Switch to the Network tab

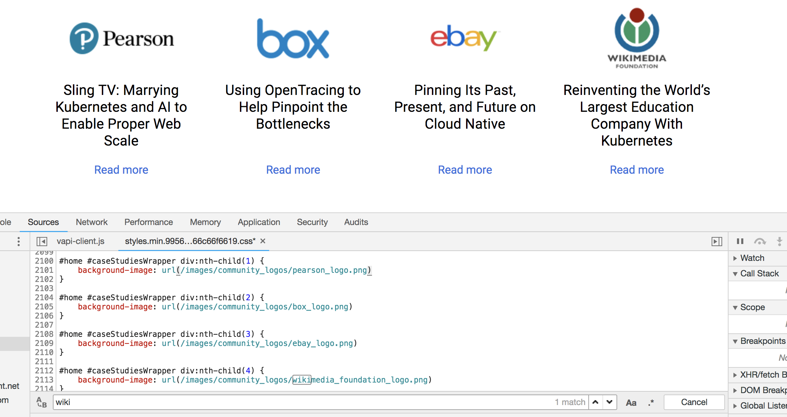[x=92, y=222]
